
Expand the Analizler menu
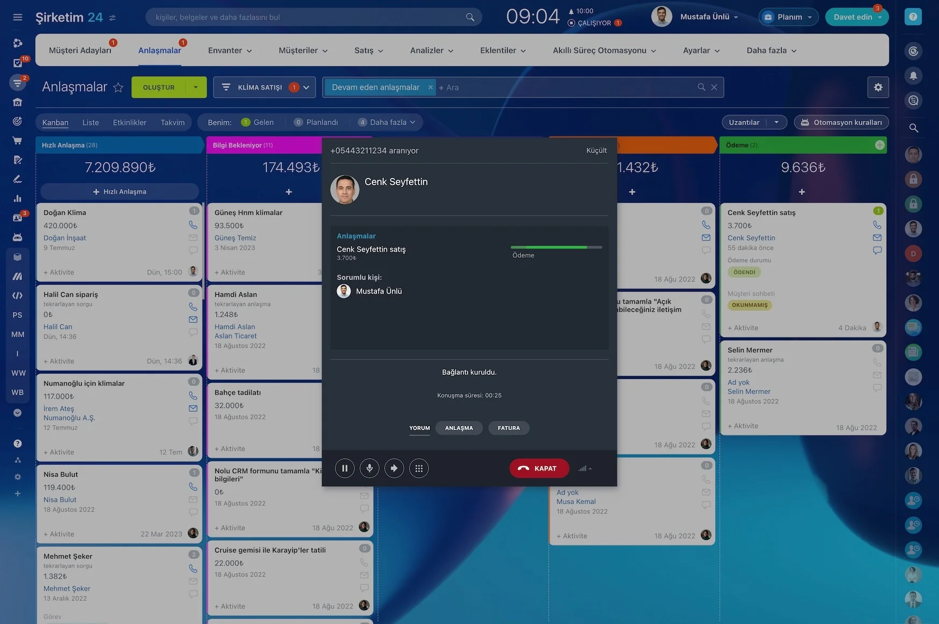431,50
